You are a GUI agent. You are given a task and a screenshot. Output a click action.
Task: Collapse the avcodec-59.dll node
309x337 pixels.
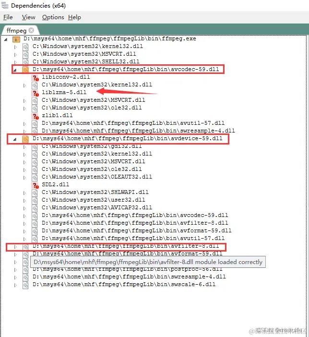15,70
